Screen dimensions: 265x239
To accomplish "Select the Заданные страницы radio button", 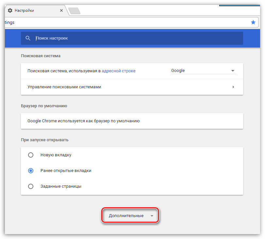I will (x=31, y=186).
